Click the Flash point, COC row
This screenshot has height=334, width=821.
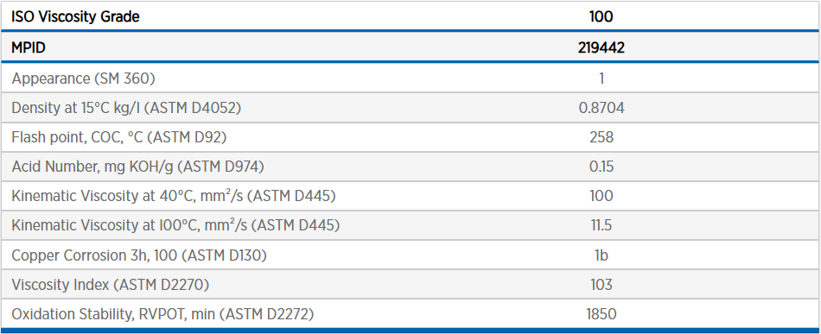click(410, 137)
